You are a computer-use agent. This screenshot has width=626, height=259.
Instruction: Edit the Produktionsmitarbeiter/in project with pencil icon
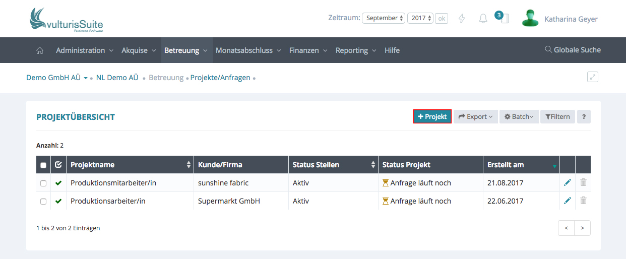(x=568, y=183)
